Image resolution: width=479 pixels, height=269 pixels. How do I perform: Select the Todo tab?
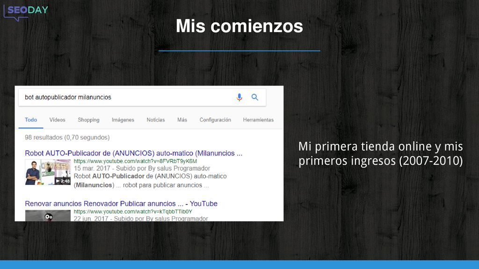coord(31,120)
